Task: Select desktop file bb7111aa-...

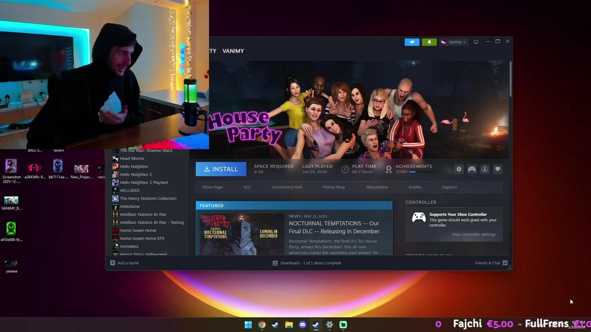Action: (58, 169)
